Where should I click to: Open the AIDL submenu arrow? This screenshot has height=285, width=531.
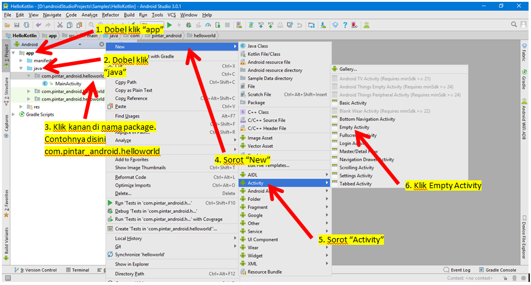pyautogui.click(x=327, y=175)
